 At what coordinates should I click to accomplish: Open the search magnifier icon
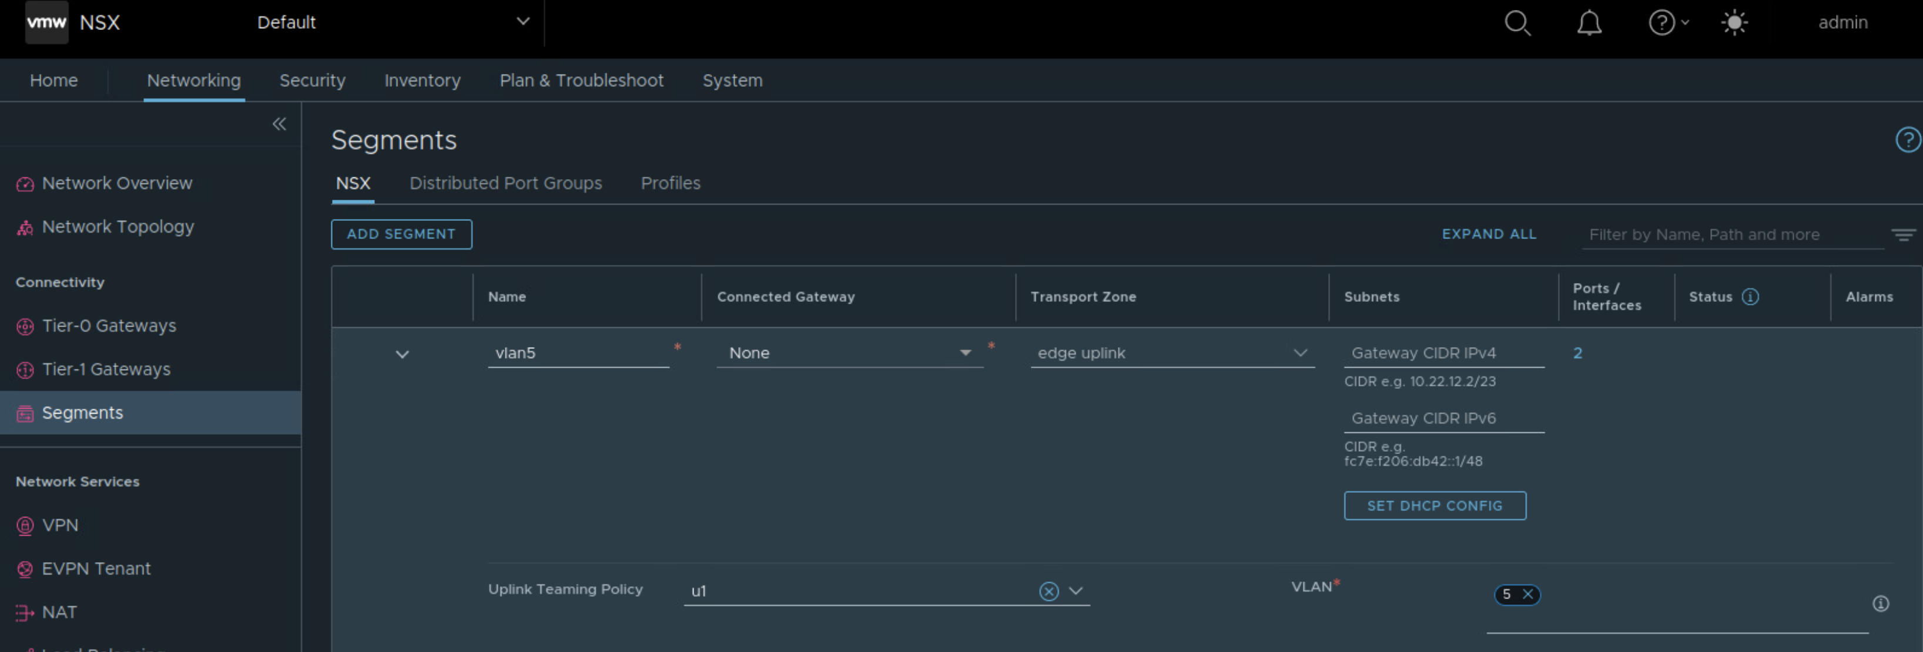(x=1517, y=22)
